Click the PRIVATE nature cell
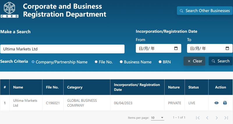Viewport: 233px width, 124px height. click(174, 103)
